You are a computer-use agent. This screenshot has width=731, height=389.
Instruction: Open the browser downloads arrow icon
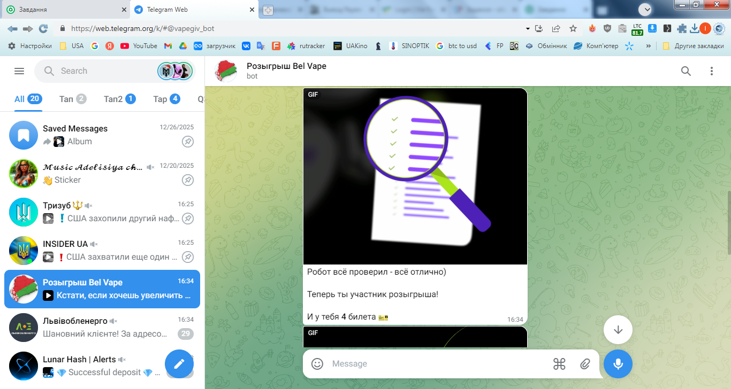click(x=695, y=28)
